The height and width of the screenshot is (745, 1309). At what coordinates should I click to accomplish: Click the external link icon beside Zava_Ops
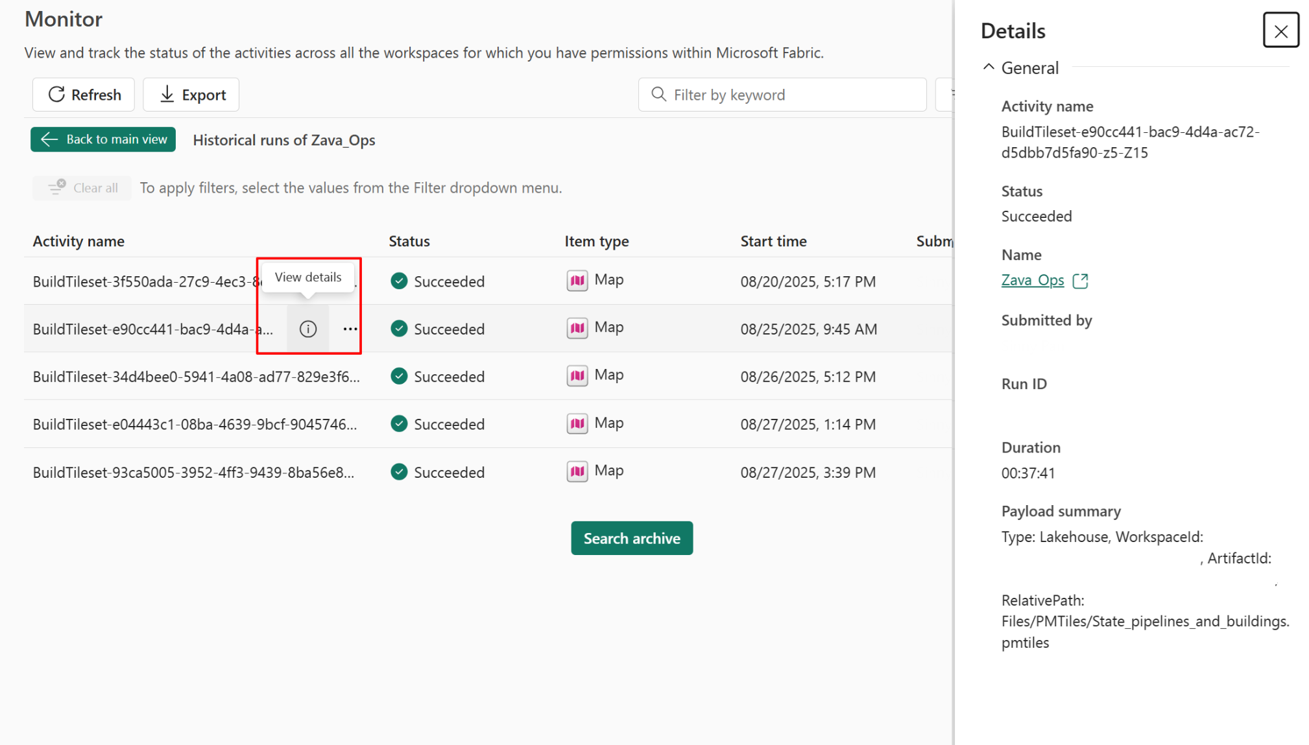tap(1080, 281)
